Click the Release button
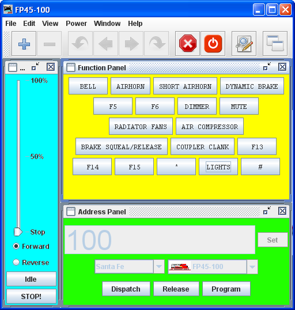 [x=176, y=289]
